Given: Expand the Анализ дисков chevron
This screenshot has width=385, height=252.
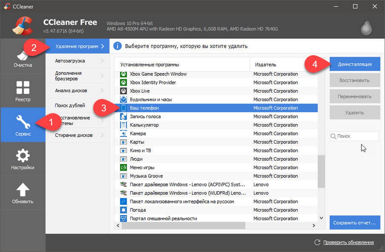Looking at the screenshot, I should 102,91.
